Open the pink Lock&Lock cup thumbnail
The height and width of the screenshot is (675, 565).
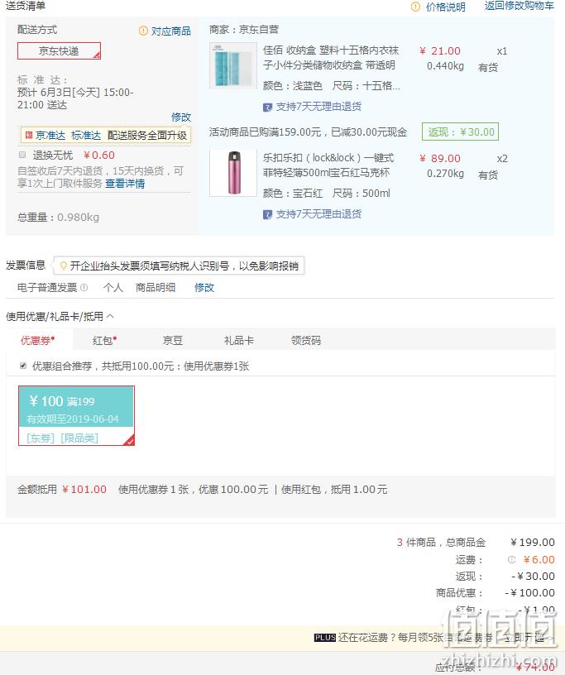pos(233,173)
